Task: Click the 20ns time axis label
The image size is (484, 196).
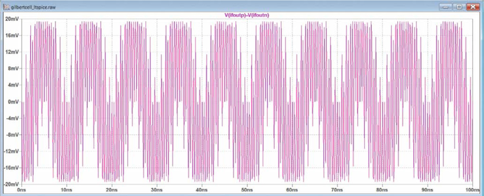Action: click(x=111, y=189)
